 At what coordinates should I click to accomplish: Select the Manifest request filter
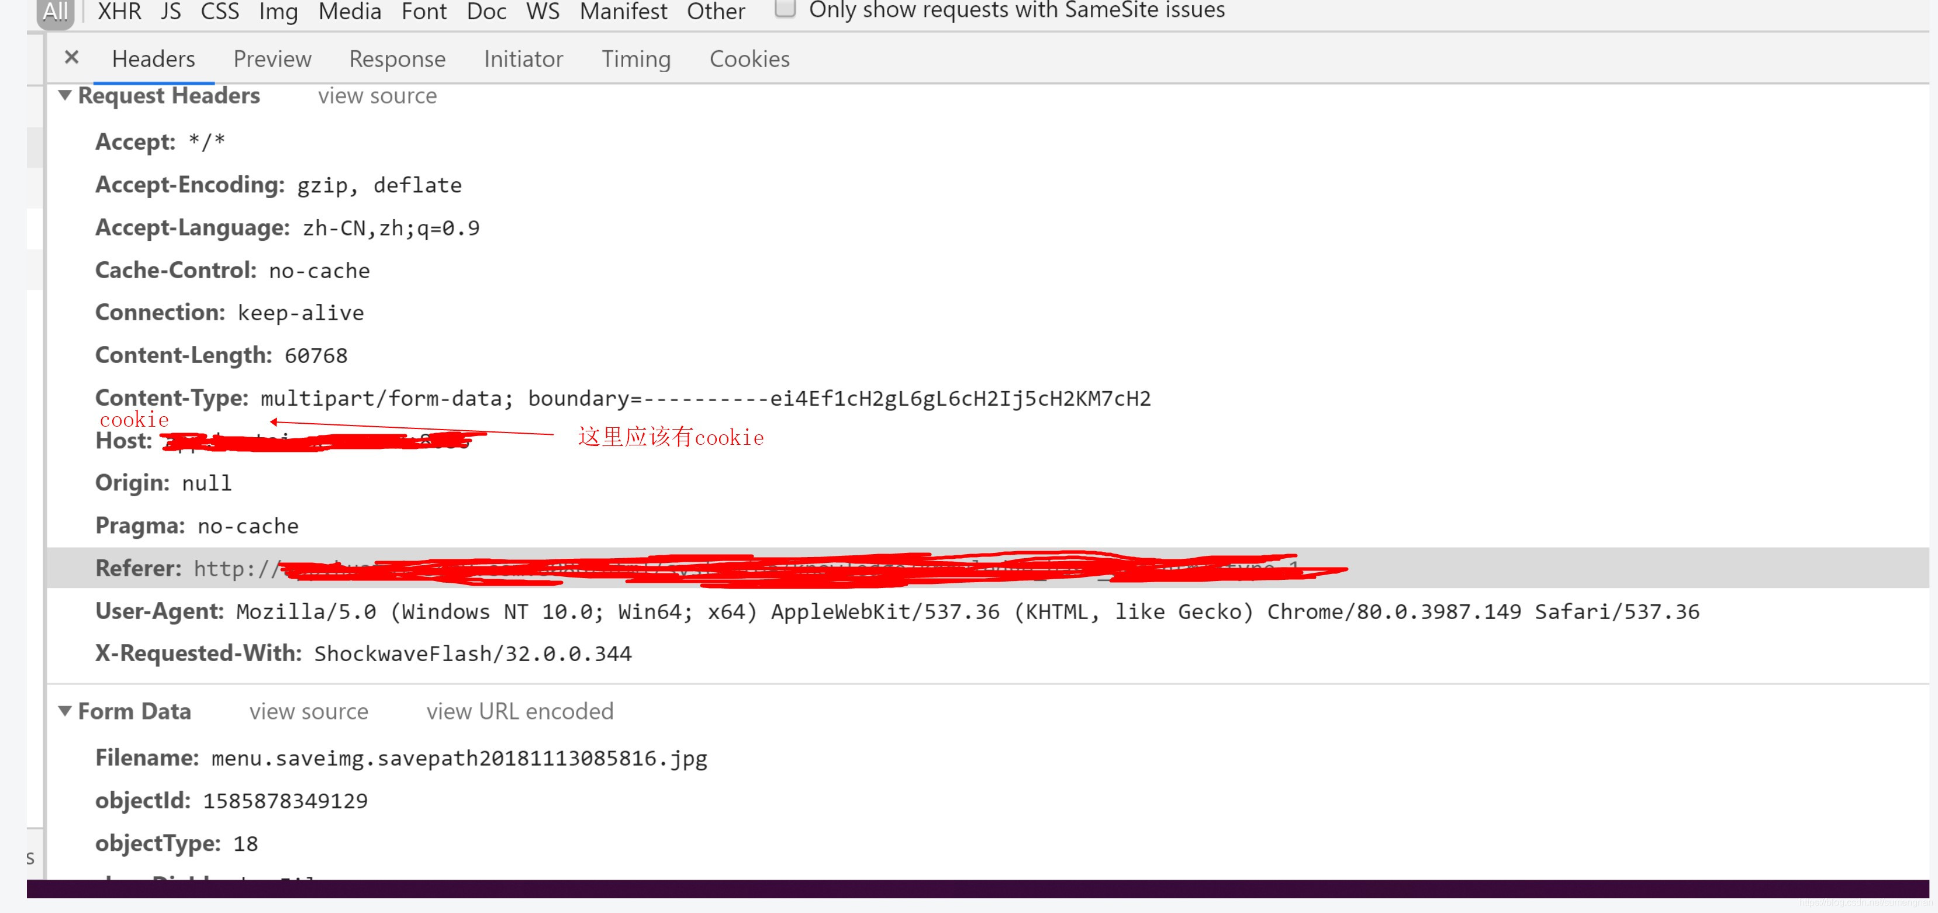click(x=623, y=11)
